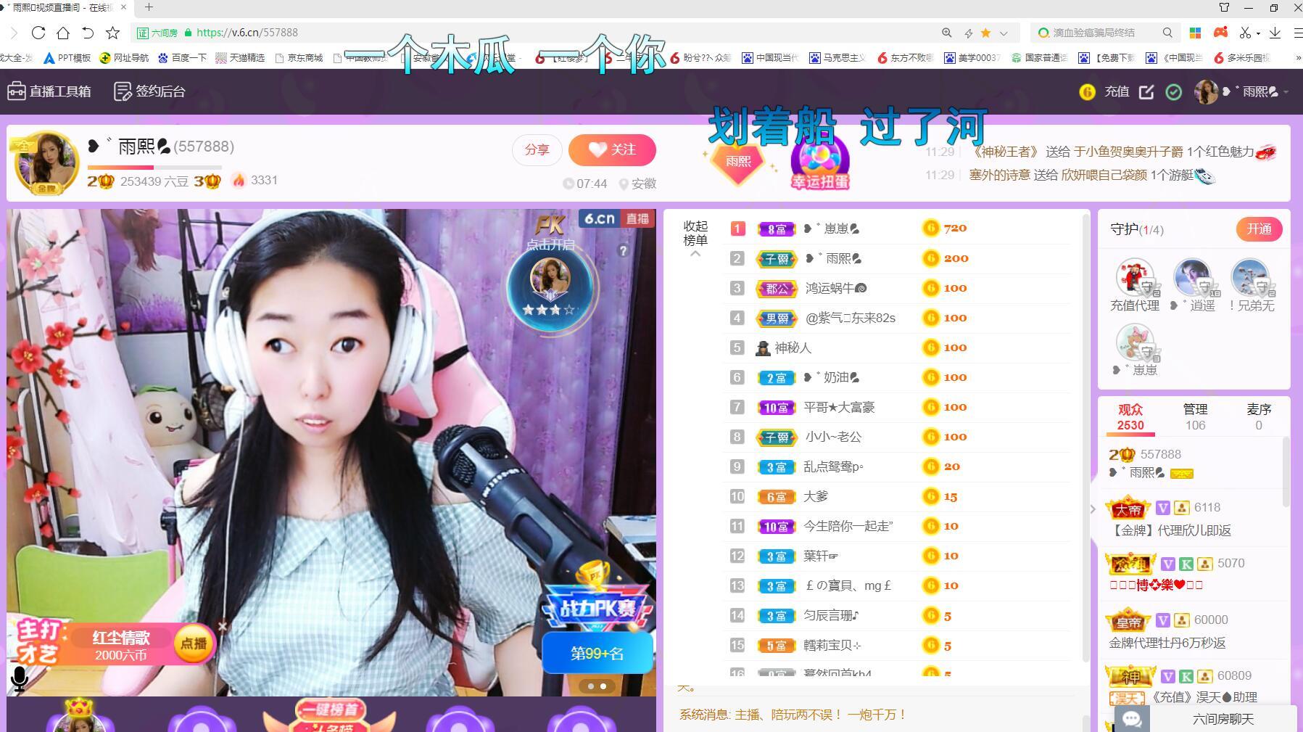The height and width of the screenshot is (732, 1303).
Task: Click the browser reload icon
Action: coord(38,33)
